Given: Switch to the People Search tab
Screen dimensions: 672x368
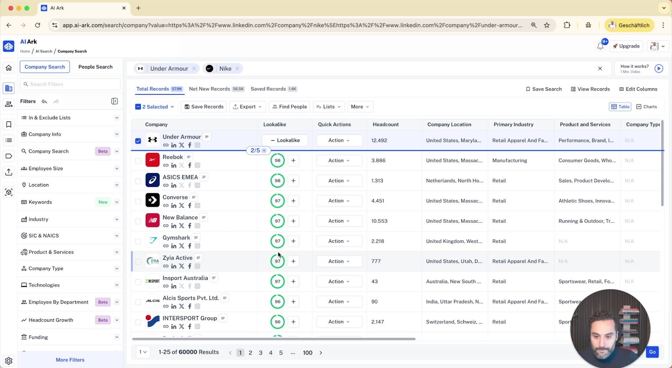Looking at the screenshot, I should [x=95, y=67].
